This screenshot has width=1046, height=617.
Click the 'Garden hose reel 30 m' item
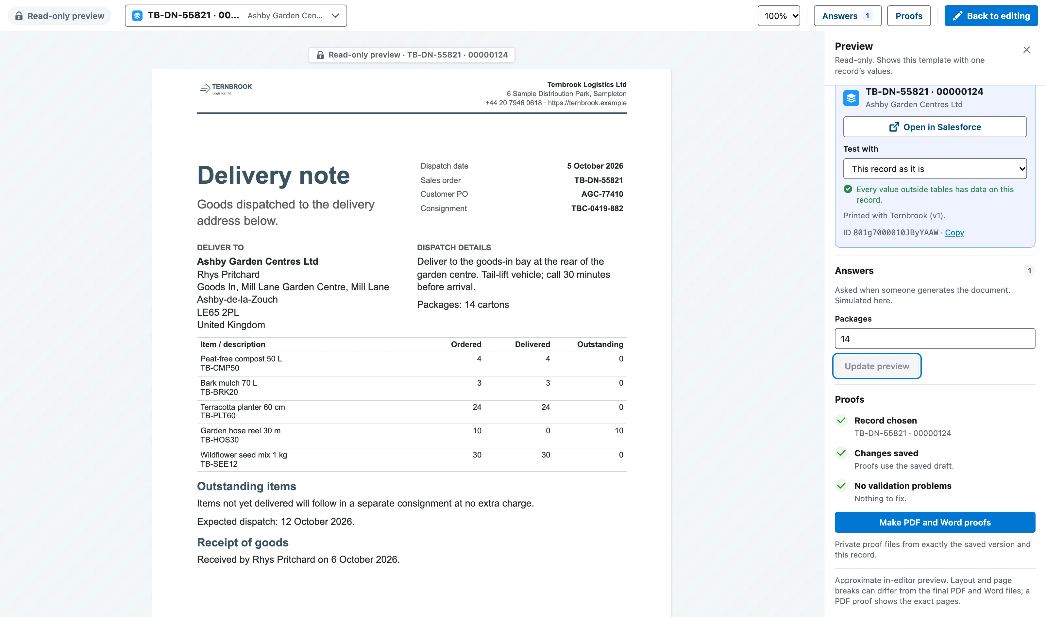[240, 431]
